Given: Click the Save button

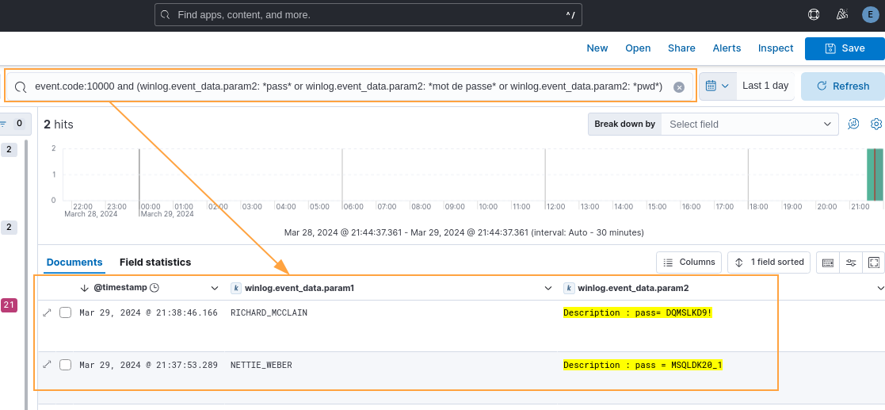Looking at the screenshot, I should click(845, 48).
